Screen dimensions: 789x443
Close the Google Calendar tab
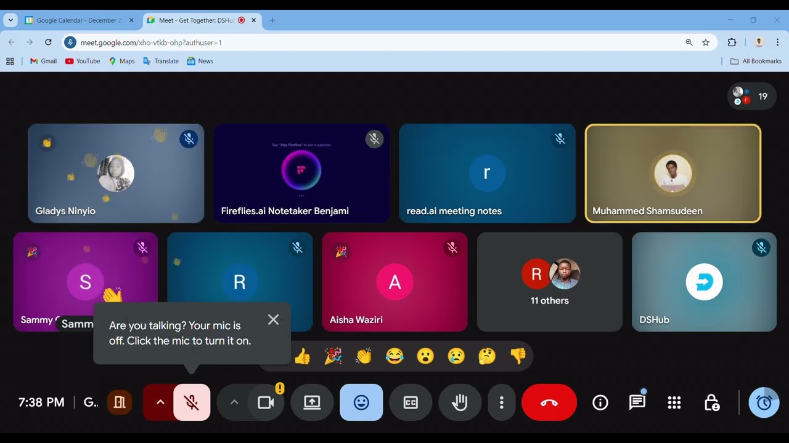[x=131, y=20]
